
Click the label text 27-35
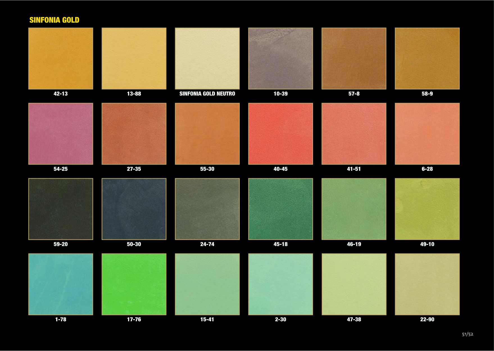tap(134, 169)
